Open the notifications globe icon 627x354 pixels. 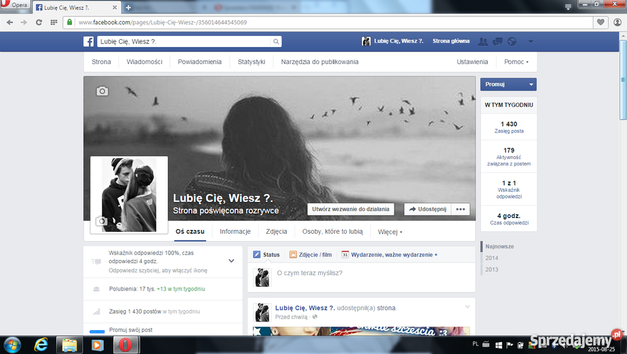click(511, 41)
